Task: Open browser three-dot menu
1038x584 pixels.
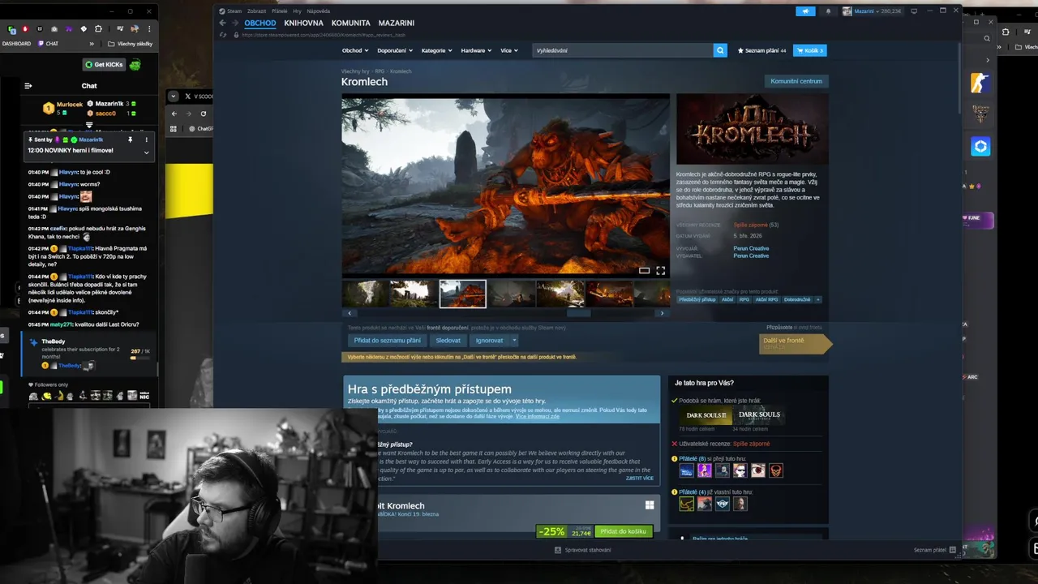Action: (149, 29)
